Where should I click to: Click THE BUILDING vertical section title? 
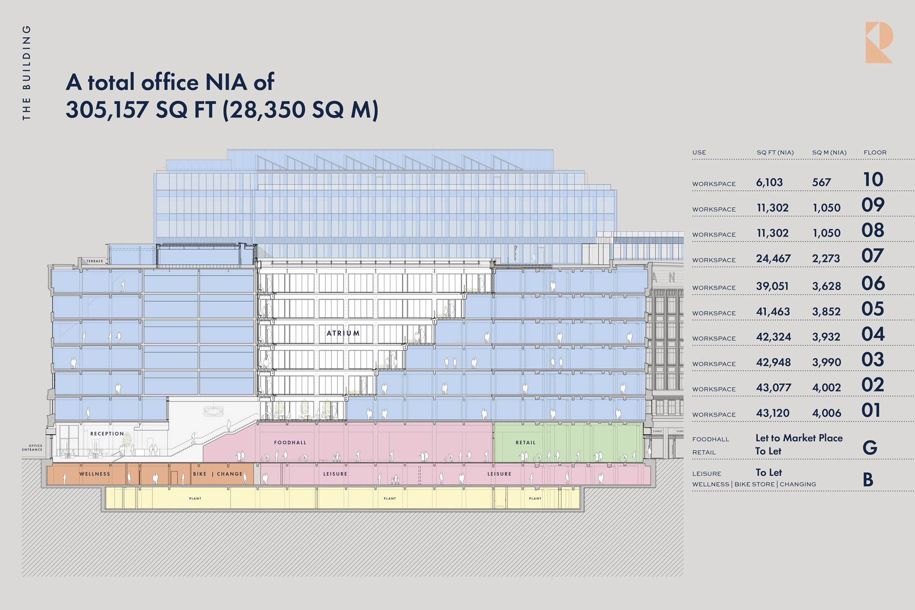[x=27, y=72]
